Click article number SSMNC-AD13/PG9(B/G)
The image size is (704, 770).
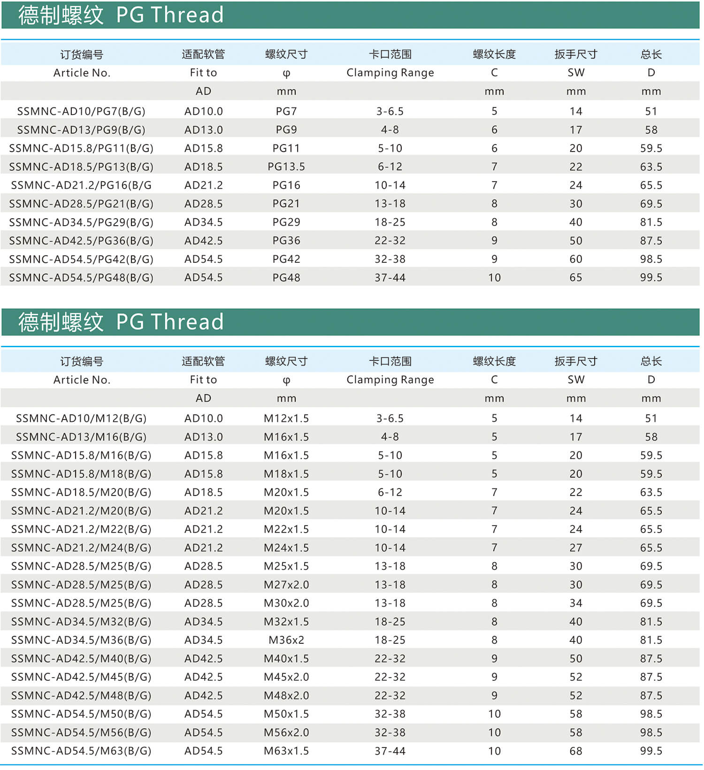coord(81,130)
